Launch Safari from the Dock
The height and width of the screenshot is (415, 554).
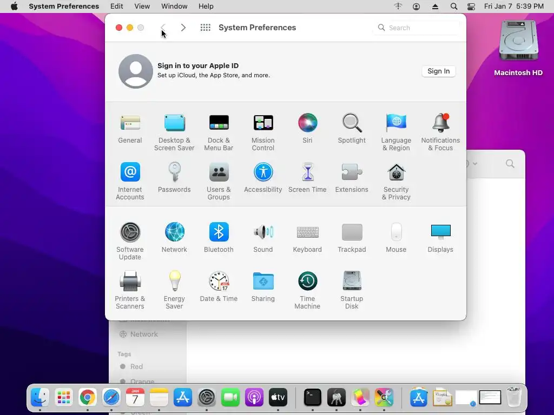coord(111,397)
